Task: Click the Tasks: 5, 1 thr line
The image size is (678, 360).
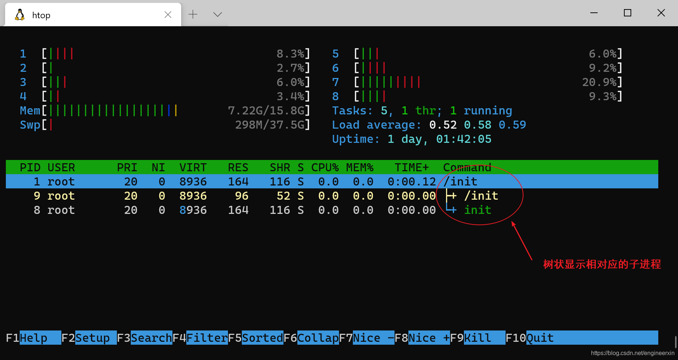Action: click(x=422, y=111)
